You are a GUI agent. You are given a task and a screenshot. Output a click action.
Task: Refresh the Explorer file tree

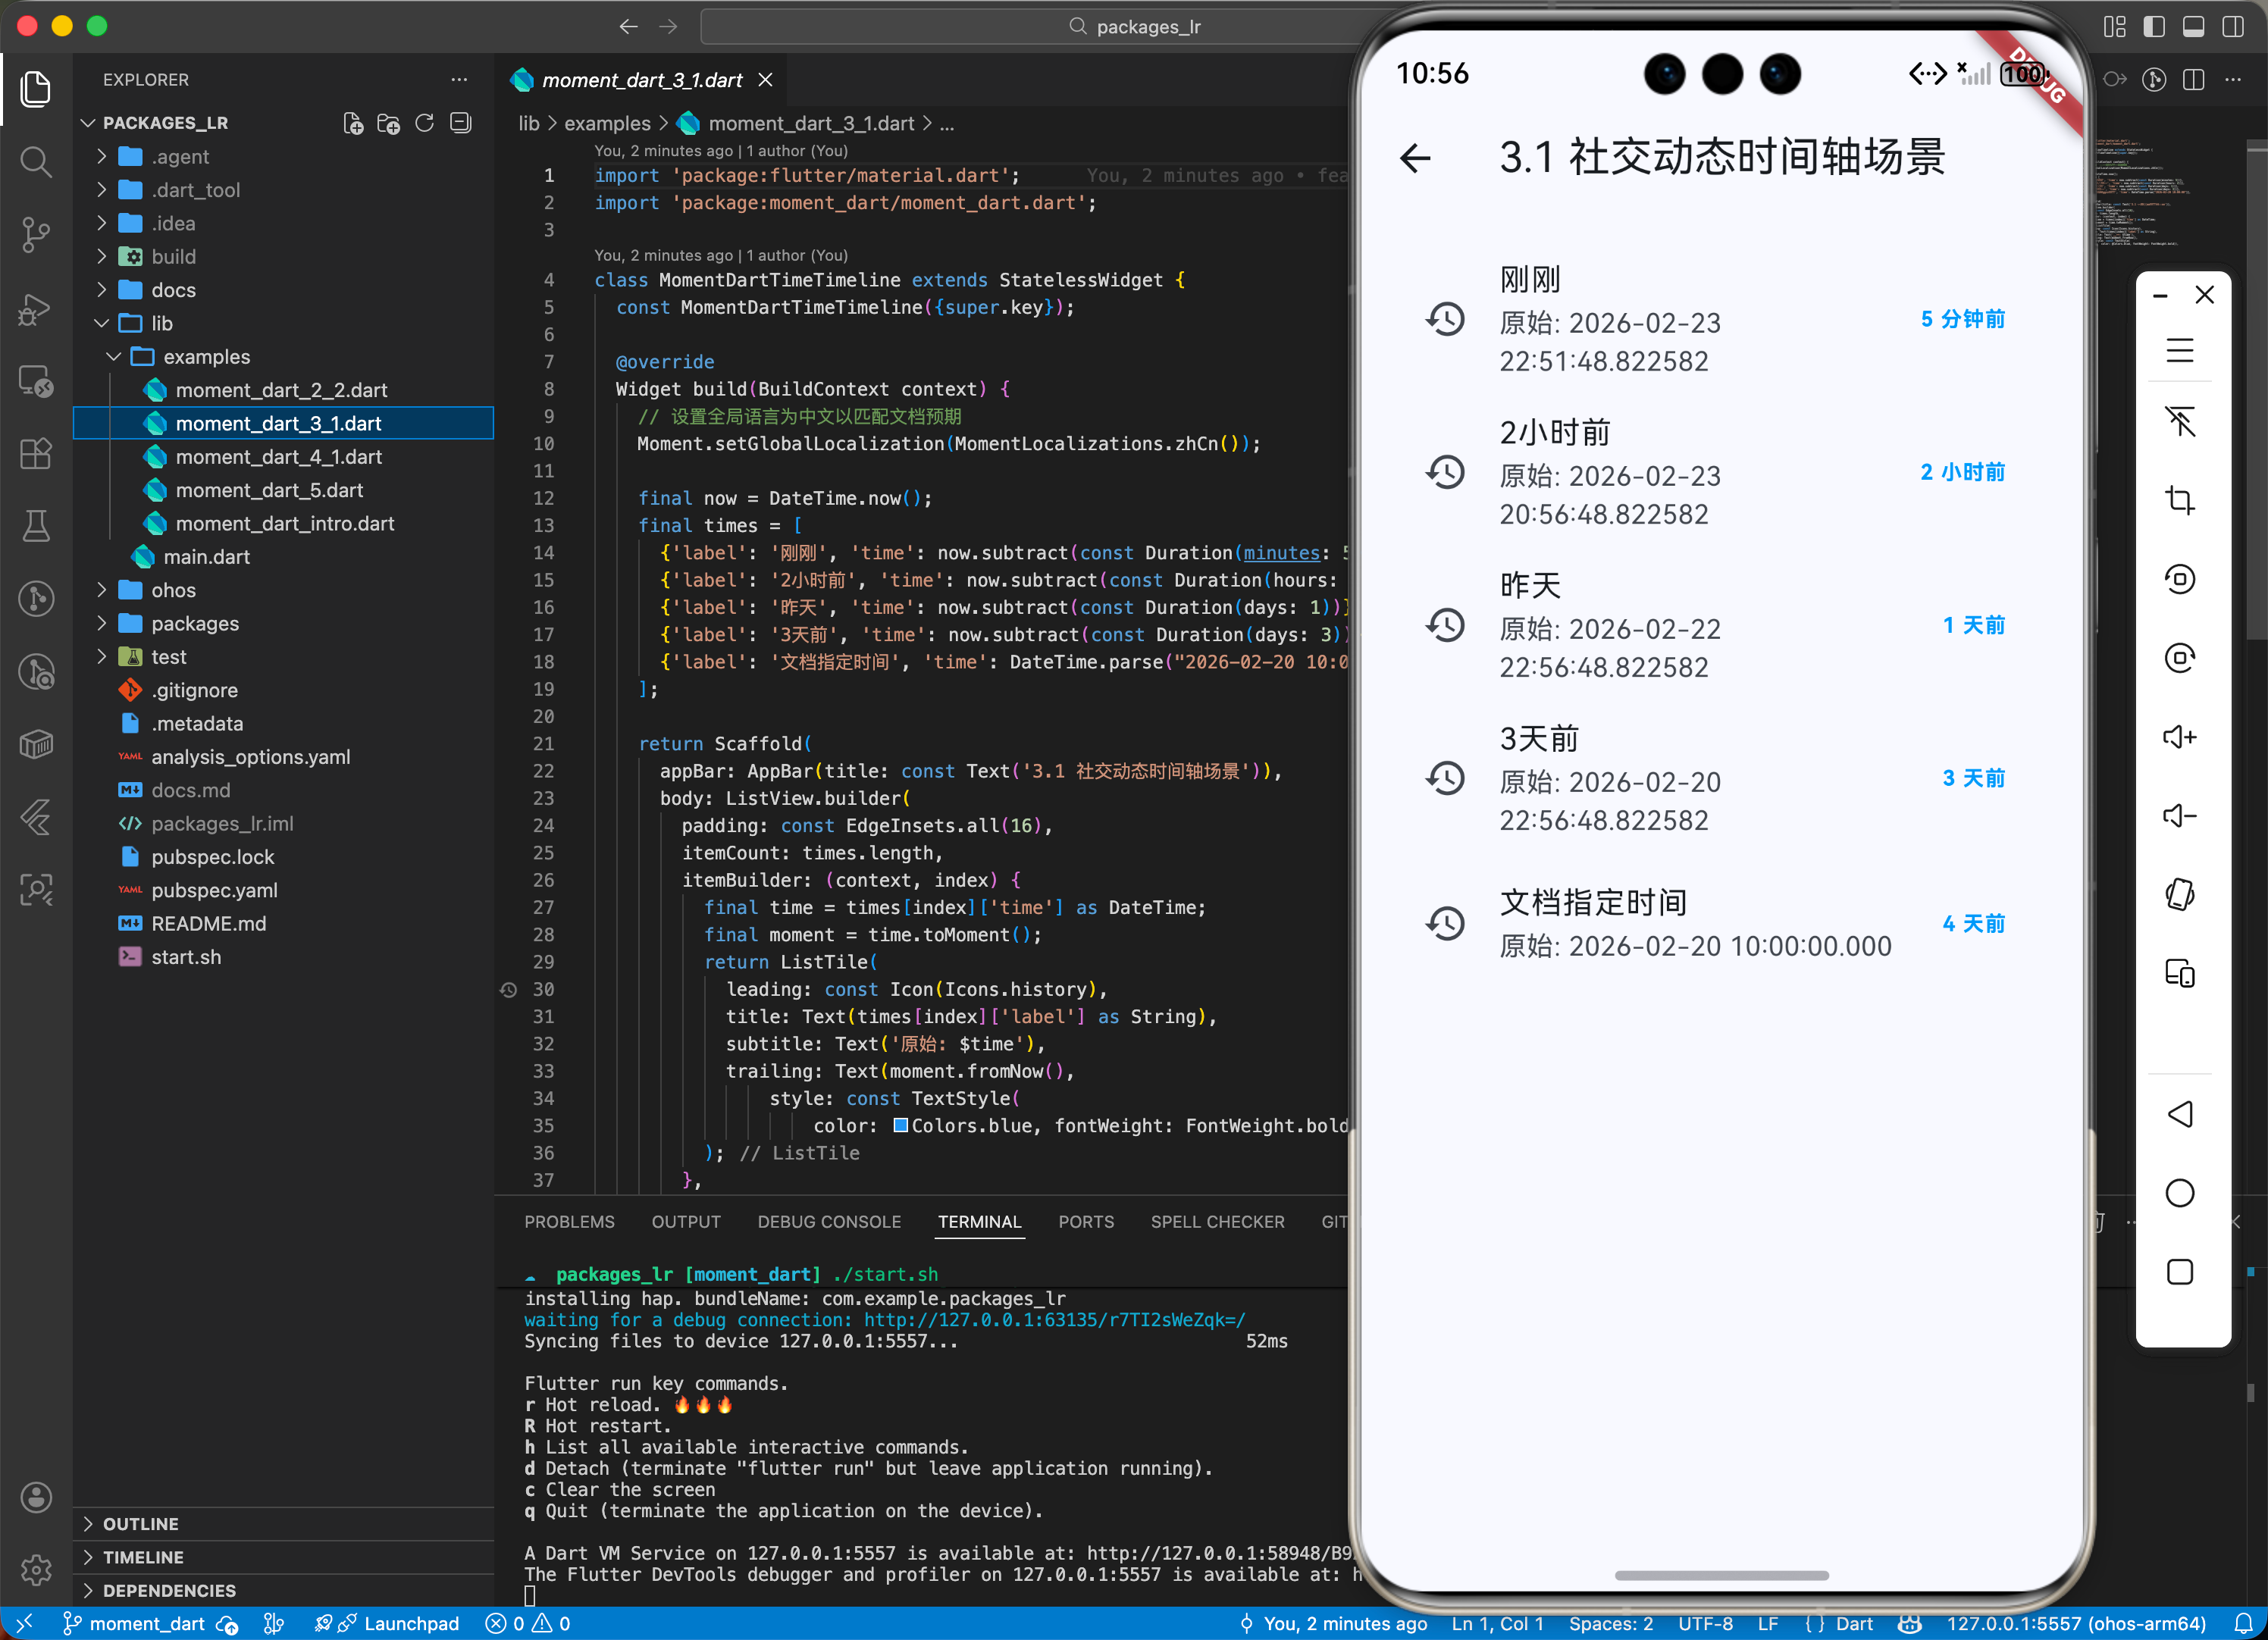(424, 123)
